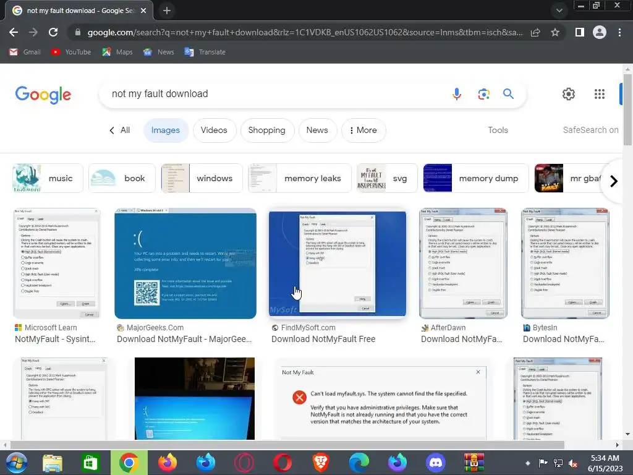The height and width of the screenshot is (475, 633).
Task: Switch to the Shopping tab
Action: click(x=267, y=130)
